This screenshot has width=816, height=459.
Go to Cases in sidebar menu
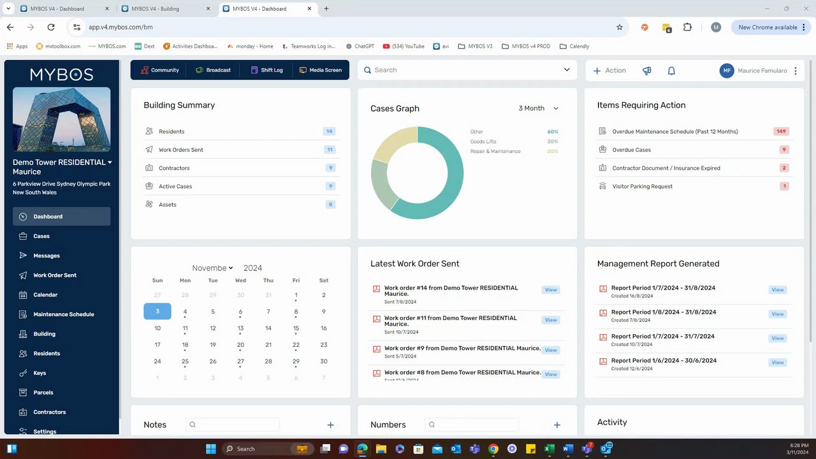pyautogui.click(x=41, y=236)
